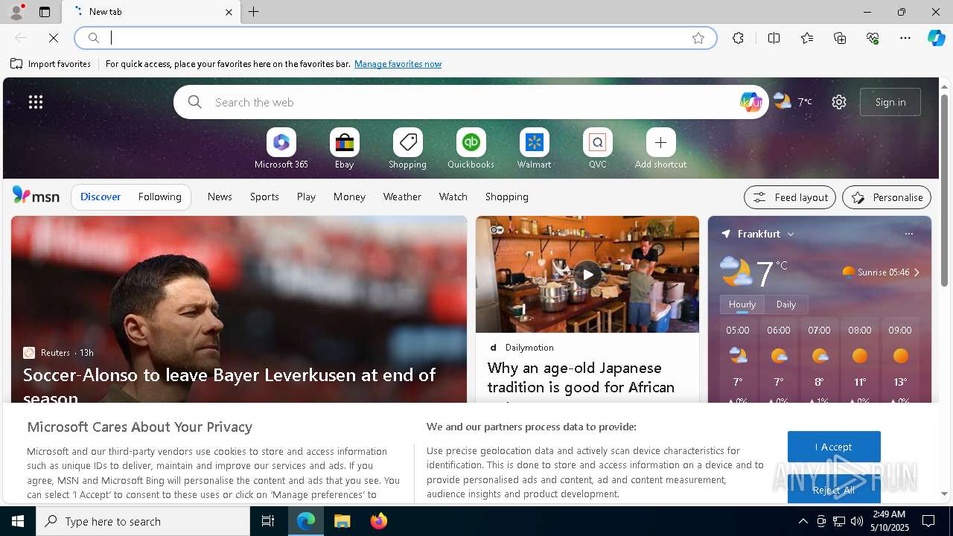This screenshot has height=536, width=953.
Task: Open the Microsoft 365 shortcut
Action: point(281,148)
